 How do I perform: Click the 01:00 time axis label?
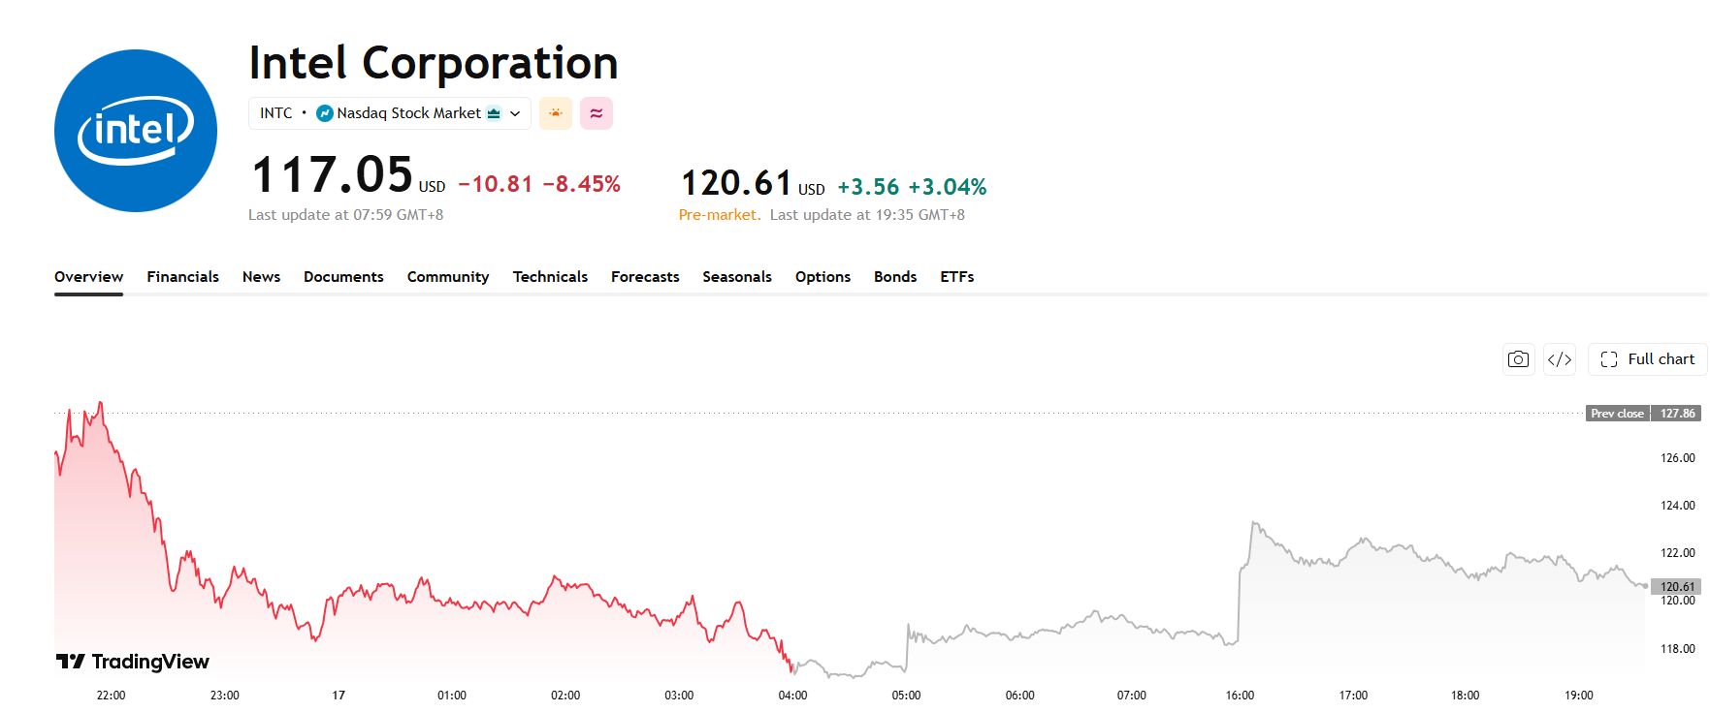(452, 696)
